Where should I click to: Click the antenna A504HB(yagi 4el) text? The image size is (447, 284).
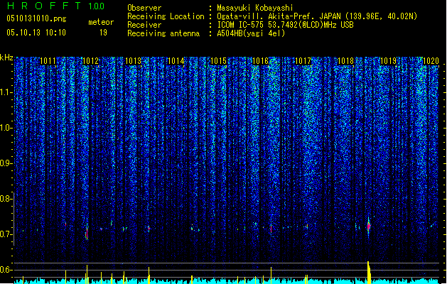point(251,33)
